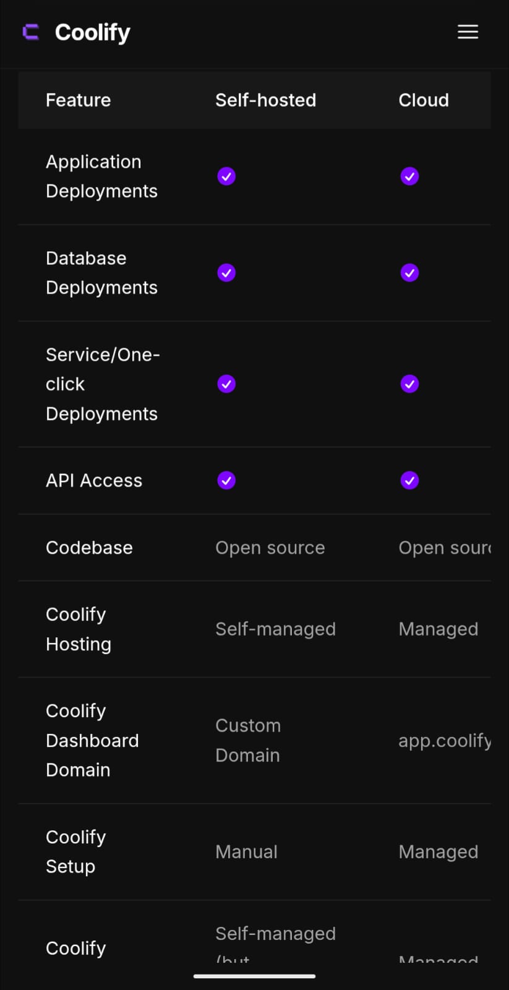
Task: Tap the home indicator bar at bottom
Action: pos(254,976)
